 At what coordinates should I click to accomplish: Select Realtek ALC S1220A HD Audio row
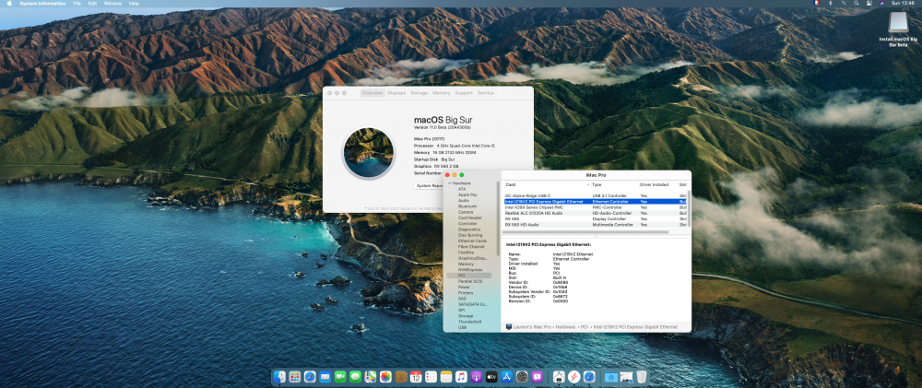click(595, 214)
